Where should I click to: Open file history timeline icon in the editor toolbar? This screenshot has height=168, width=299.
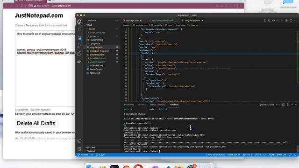click(265, 21)
